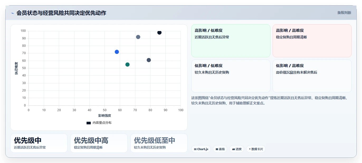The width and height of the screenshot is (362, 163).
Task: Toggle the 内容重点分布 legend swatch
Action: click(89, 123)
